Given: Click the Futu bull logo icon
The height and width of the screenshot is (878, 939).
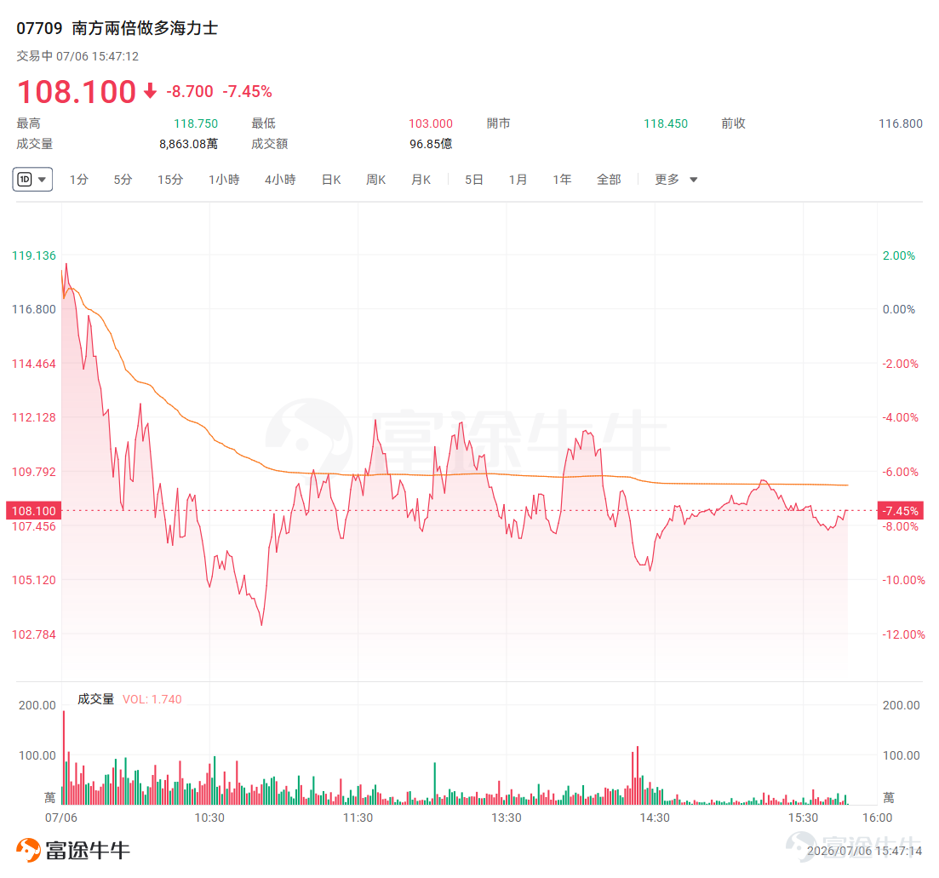Looking at the screenshot, I should (x=28, y=850).
